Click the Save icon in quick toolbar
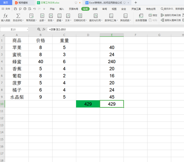184x162 pixels. [x=15, y=9]
